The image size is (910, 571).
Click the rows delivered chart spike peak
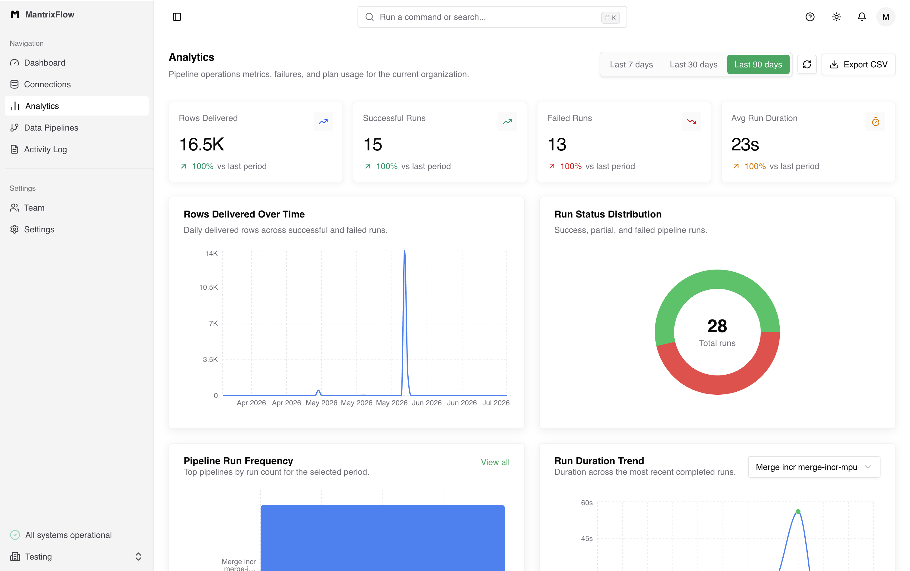coord(404,252)
